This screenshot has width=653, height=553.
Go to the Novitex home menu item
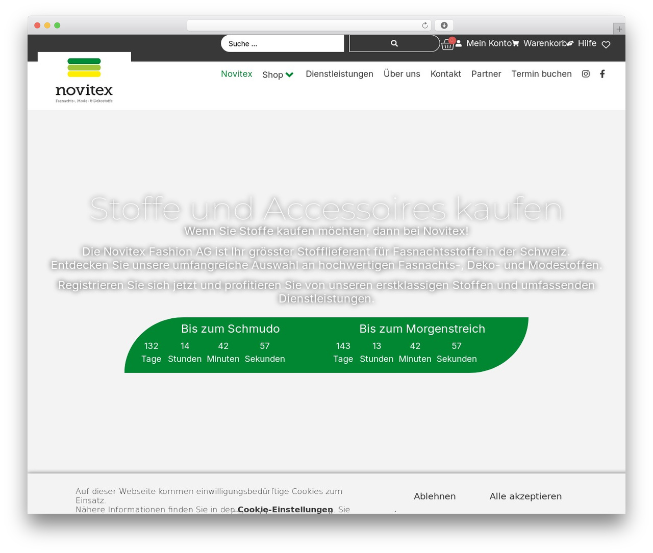pos(237,74)
